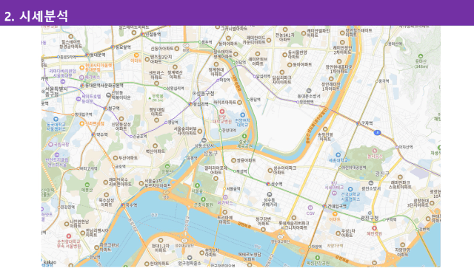This screenshot has height=271, width=474.
Task: Select the CGV cinema marker
Action: pos(310,207)
